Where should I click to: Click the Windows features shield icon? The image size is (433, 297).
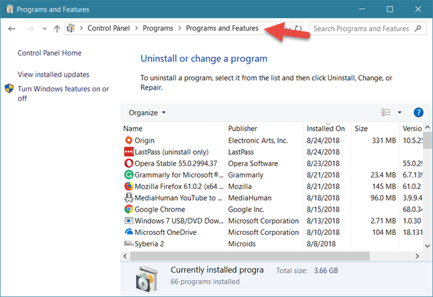[9, 89]
